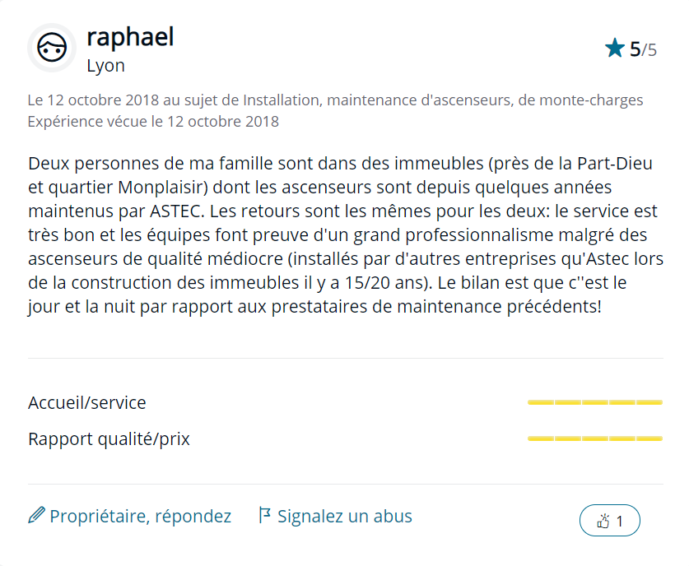Open the reviewer name "raphael"
This screenshot has width=689, height=566.
tap(130, 37)
